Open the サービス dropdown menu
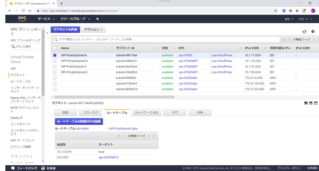 (46, 19)
